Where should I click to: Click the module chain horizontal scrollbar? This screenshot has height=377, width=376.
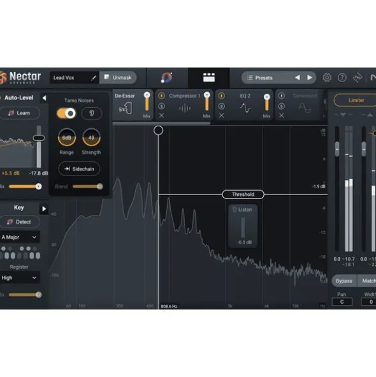pos(161,123)
